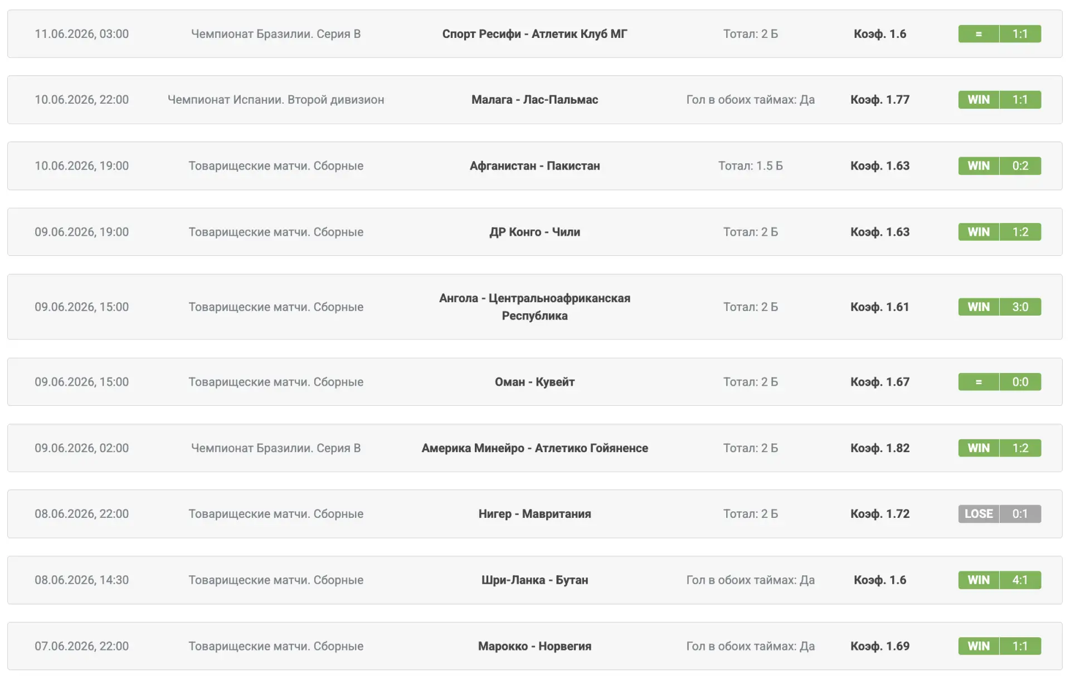Click Ангола - Центральноафриканская Республика match name
1070x684 pixels.
click(534, 307)
